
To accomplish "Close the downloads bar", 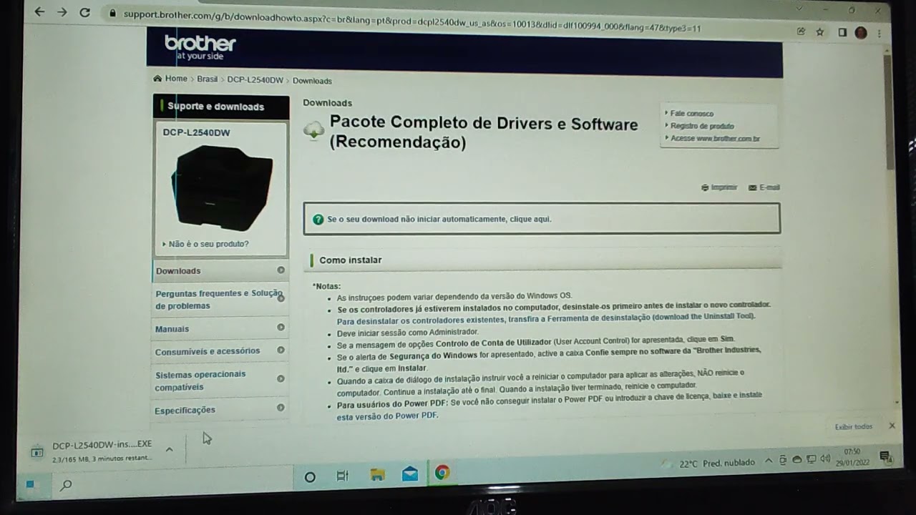I will click(892, 426).
